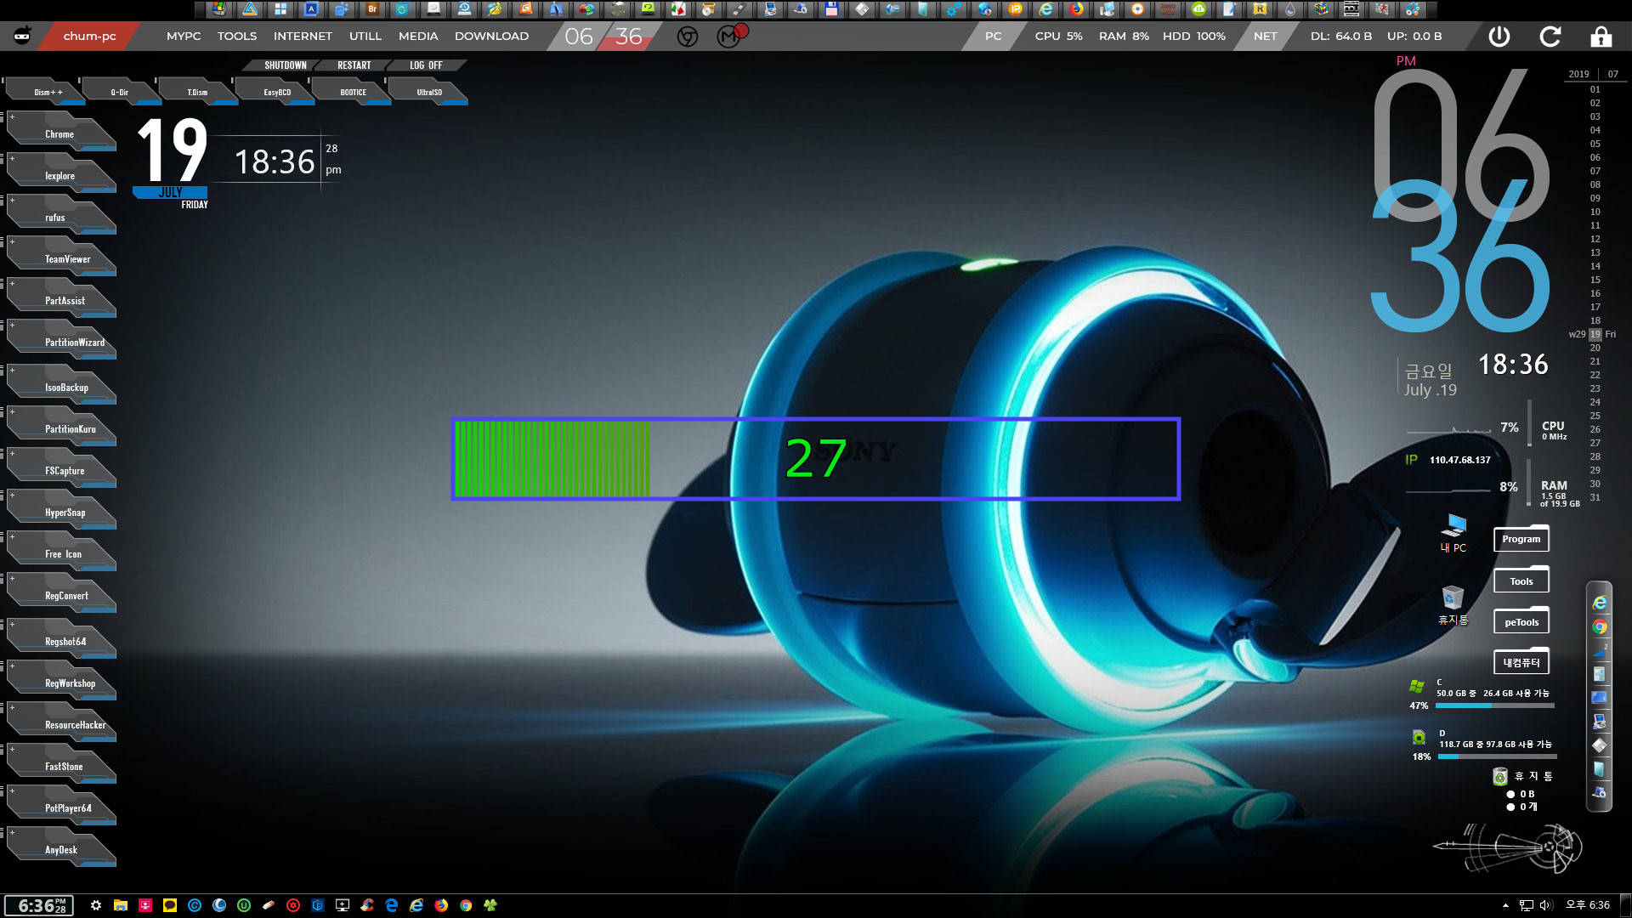Image resolution: width=1632 pixels, height=918 pixels.
Task: Open Internet Explorer icon in top dock
Action: point(1046,9)
